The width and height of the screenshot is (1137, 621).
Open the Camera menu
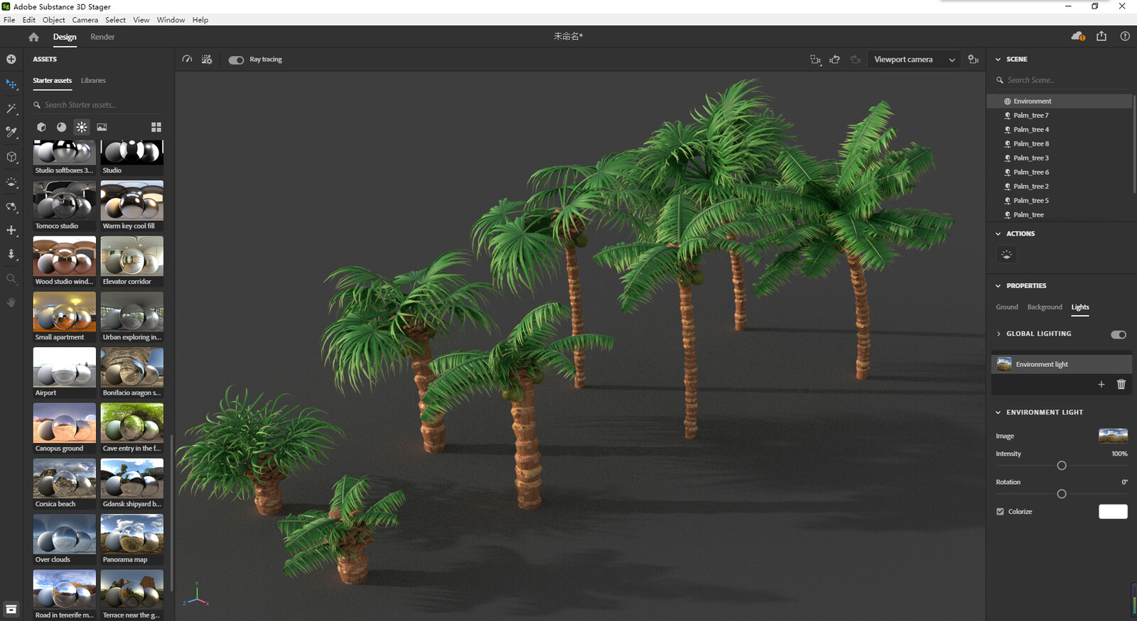tap(85, 20)
